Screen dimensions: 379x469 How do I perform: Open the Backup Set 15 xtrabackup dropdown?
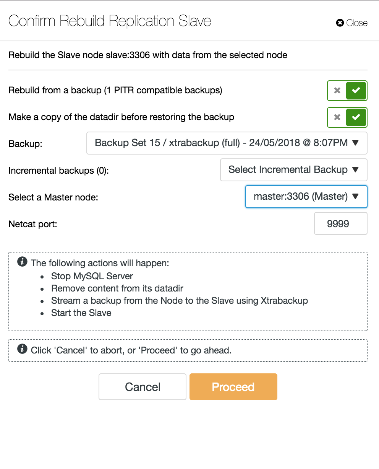[x=227, y=143]
